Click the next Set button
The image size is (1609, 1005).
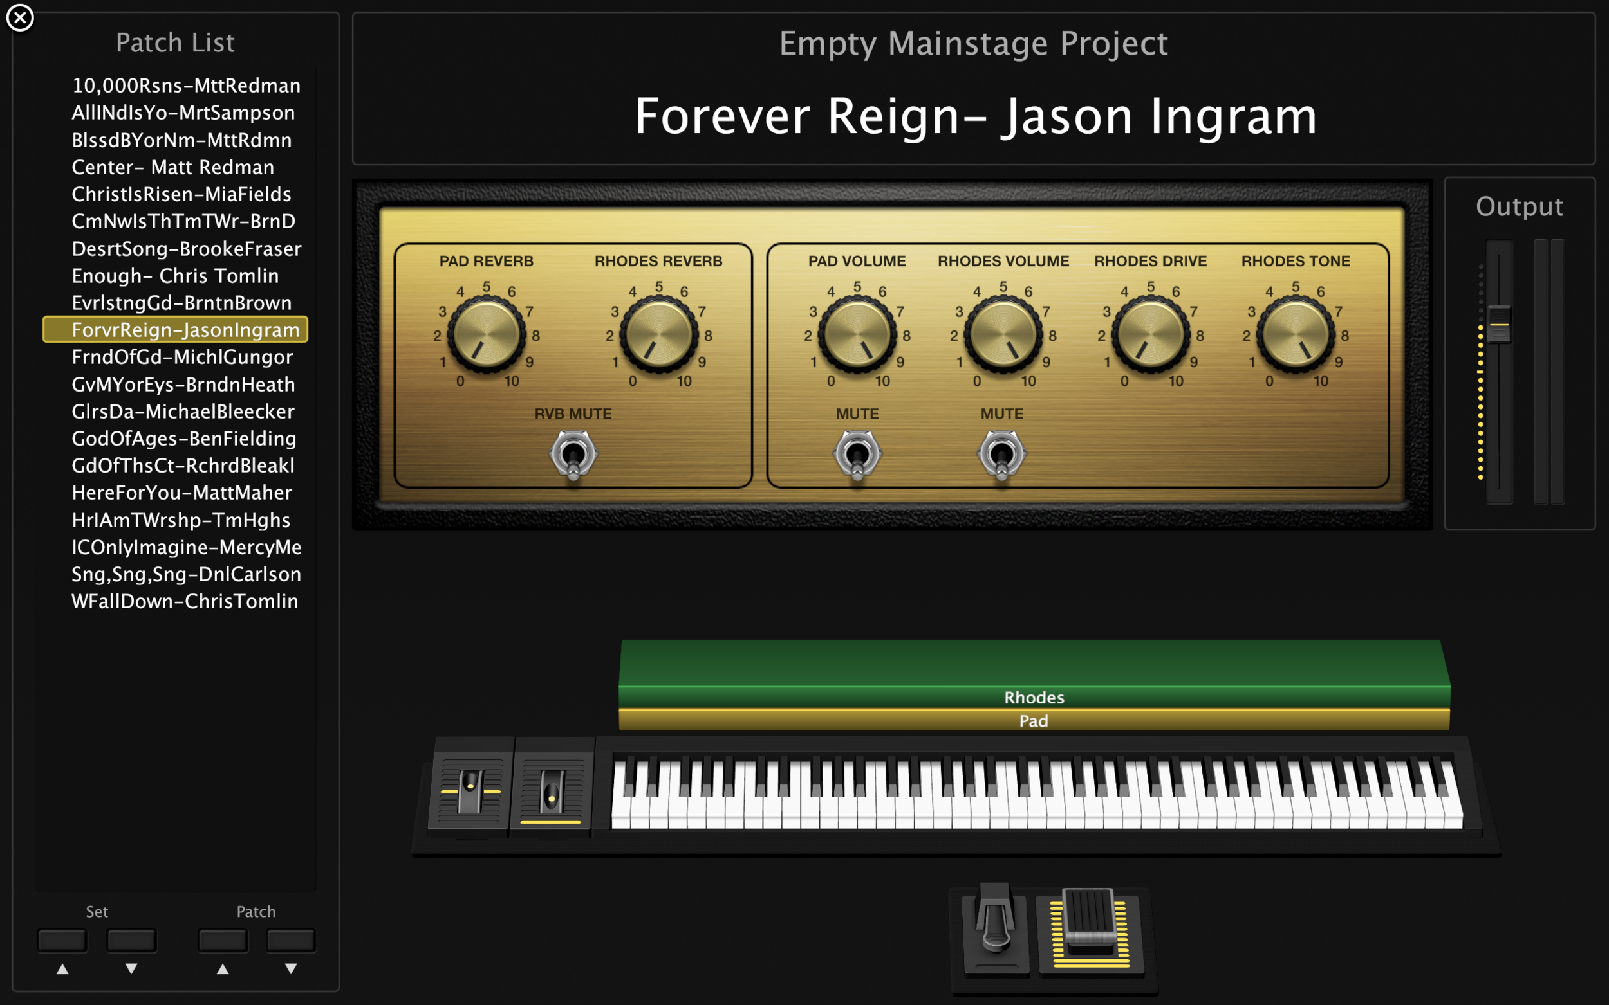pyautogui.click(x=131, y=941)
